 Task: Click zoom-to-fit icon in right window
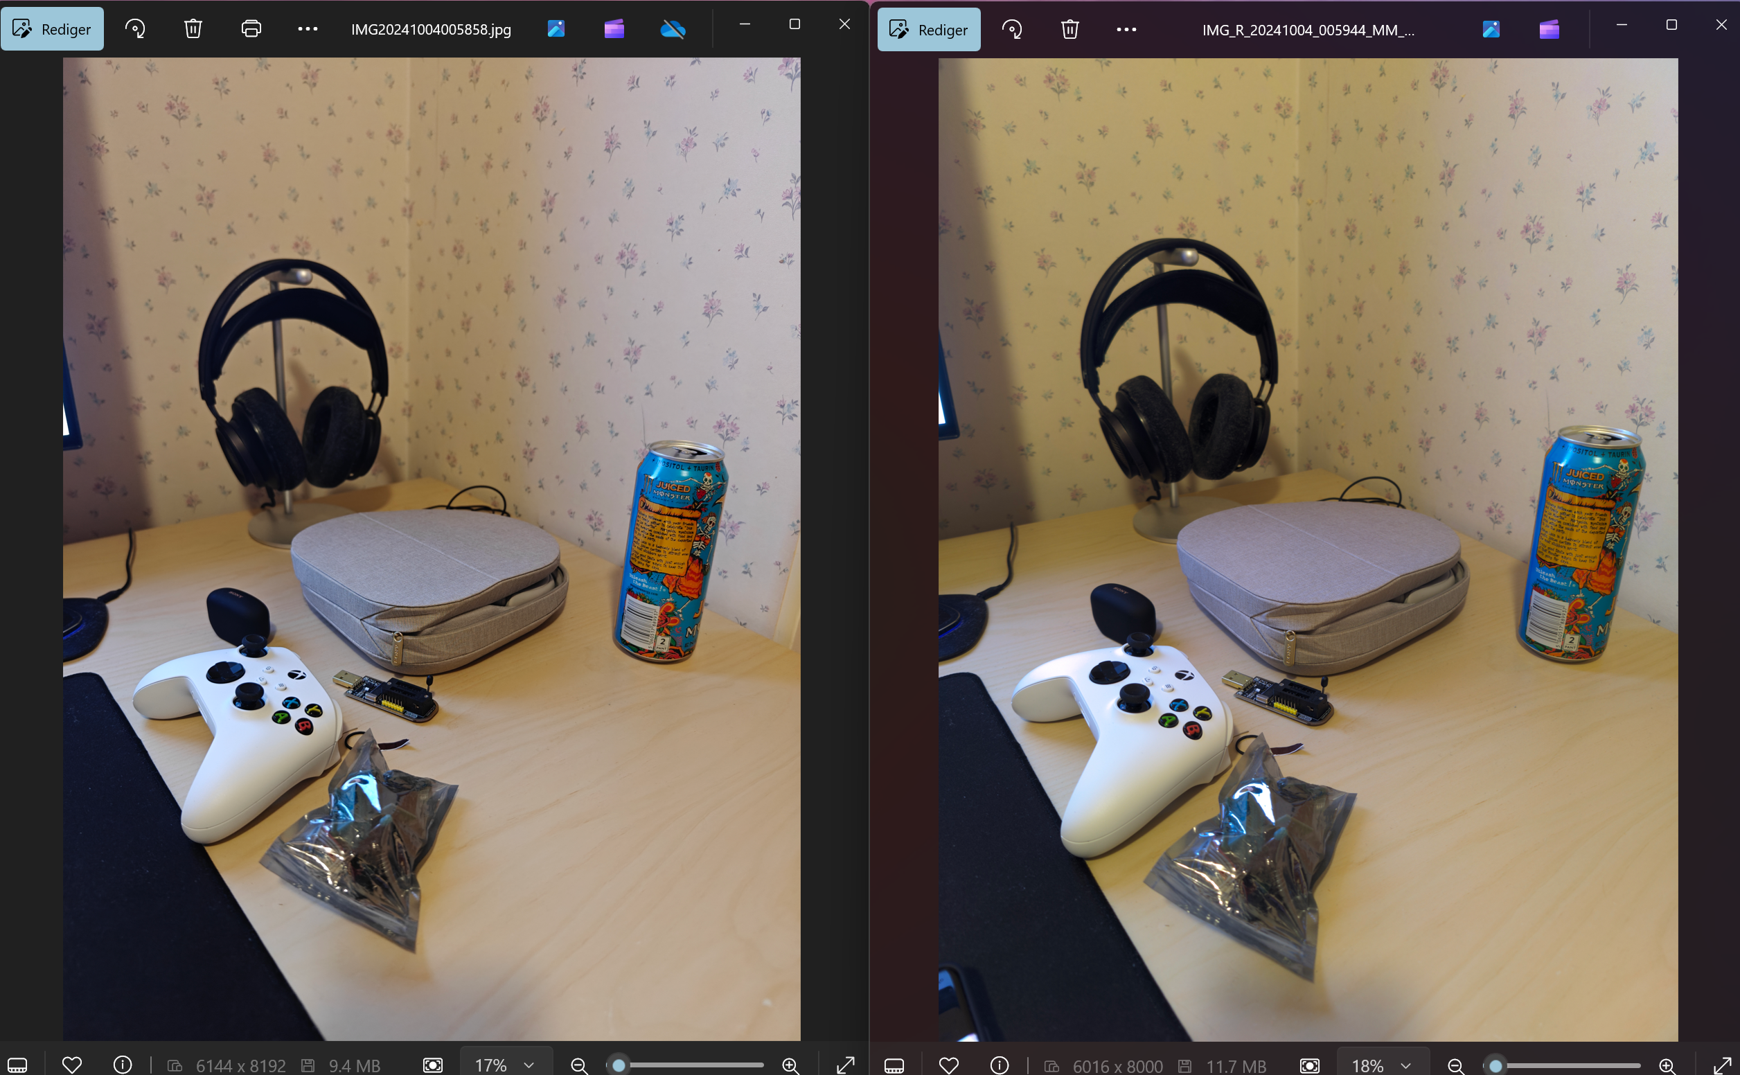coord(1309,1065)
